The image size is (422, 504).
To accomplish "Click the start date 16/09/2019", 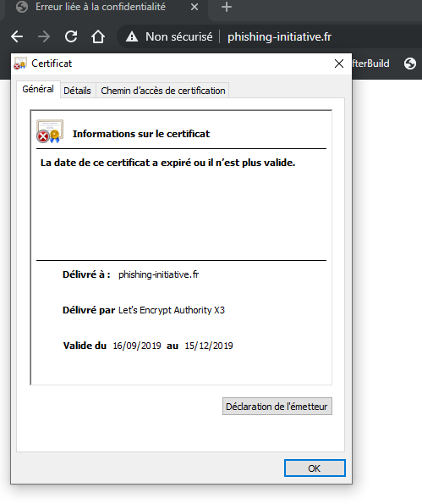I will pos(137,346).
